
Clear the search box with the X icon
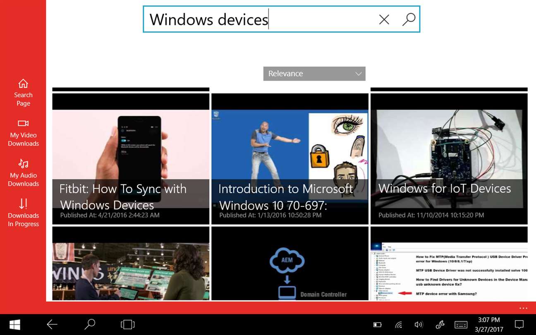(x=384, y=19)
